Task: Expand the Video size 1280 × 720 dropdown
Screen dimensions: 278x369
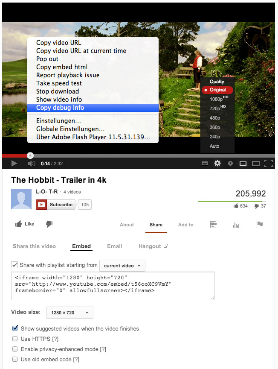Action: click(x=70, y=313)
